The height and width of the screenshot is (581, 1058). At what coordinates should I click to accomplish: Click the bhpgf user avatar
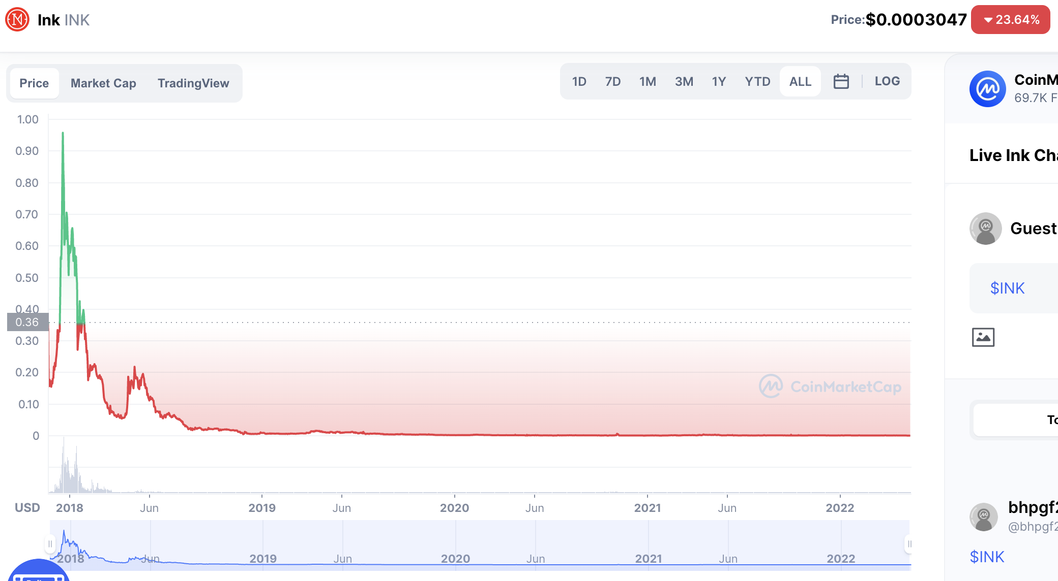(984, 517)
